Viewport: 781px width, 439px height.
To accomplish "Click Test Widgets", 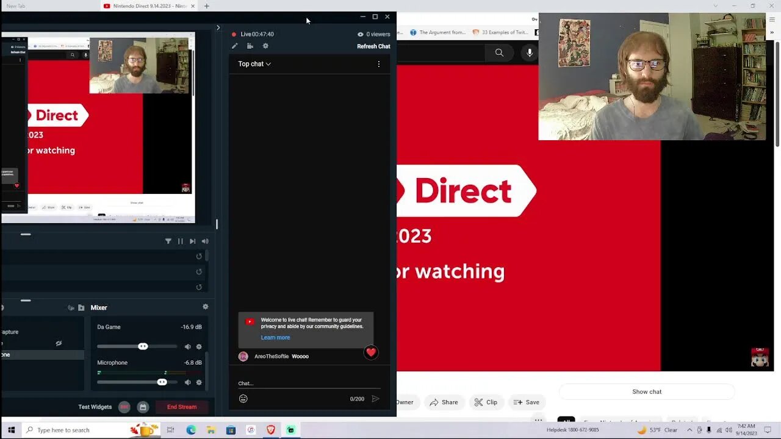I will [x=95, y=407].
